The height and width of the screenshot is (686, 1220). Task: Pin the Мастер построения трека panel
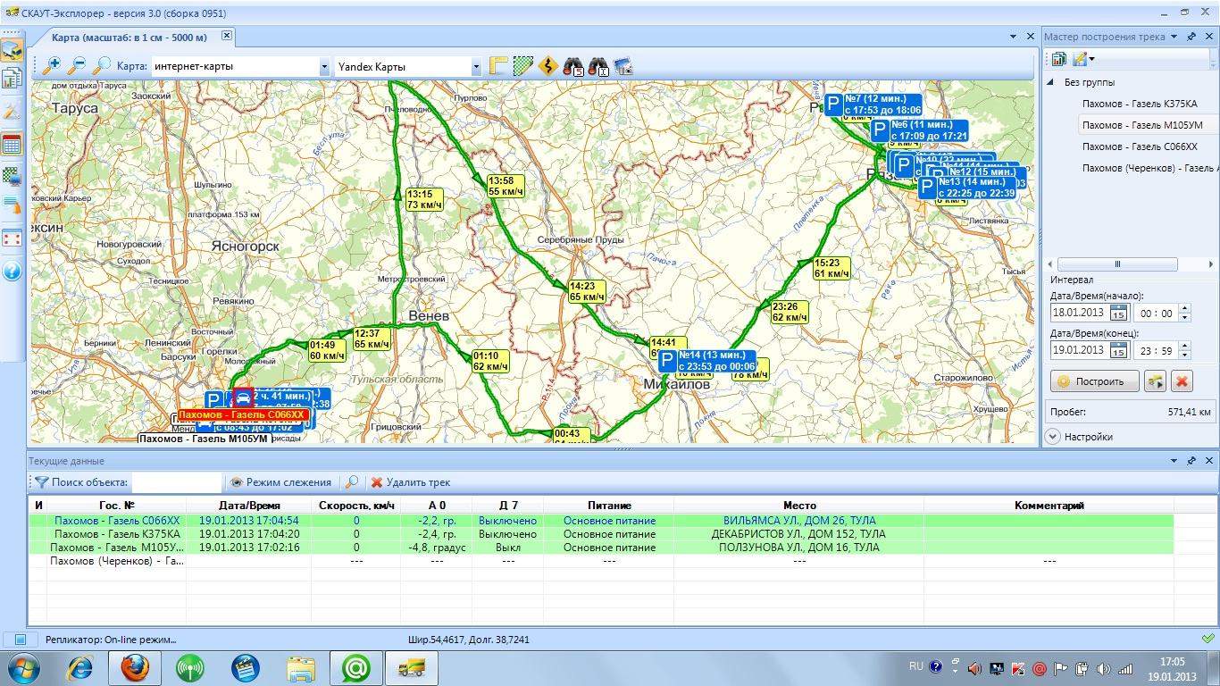click(x=1191, y=37)
